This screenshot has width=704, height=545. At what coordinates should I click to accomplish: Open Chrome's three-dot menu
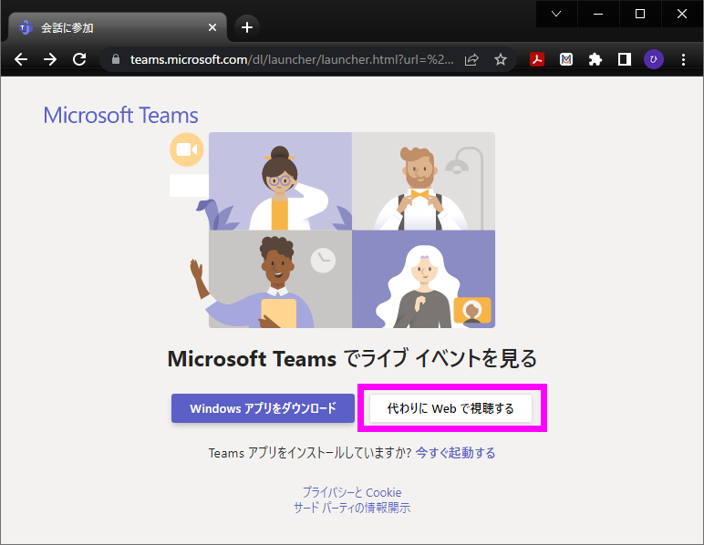[683, 59]
